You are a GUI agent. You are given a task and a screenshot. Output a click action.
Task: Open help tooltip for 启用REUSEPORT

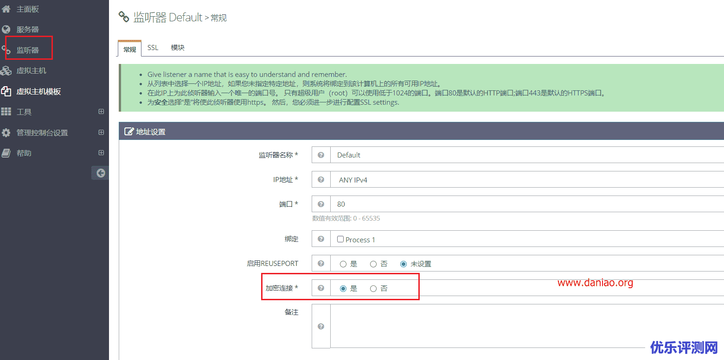click(320, 264)
